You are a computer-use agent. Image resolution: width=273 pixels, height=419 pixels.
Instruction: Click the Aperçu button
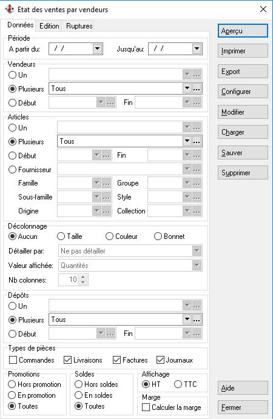pos(243,31)
